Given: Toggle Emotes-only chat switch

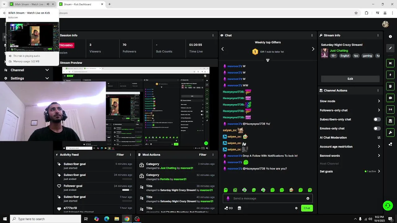Looking at the screenshot, I should click(x=377, y=129).
